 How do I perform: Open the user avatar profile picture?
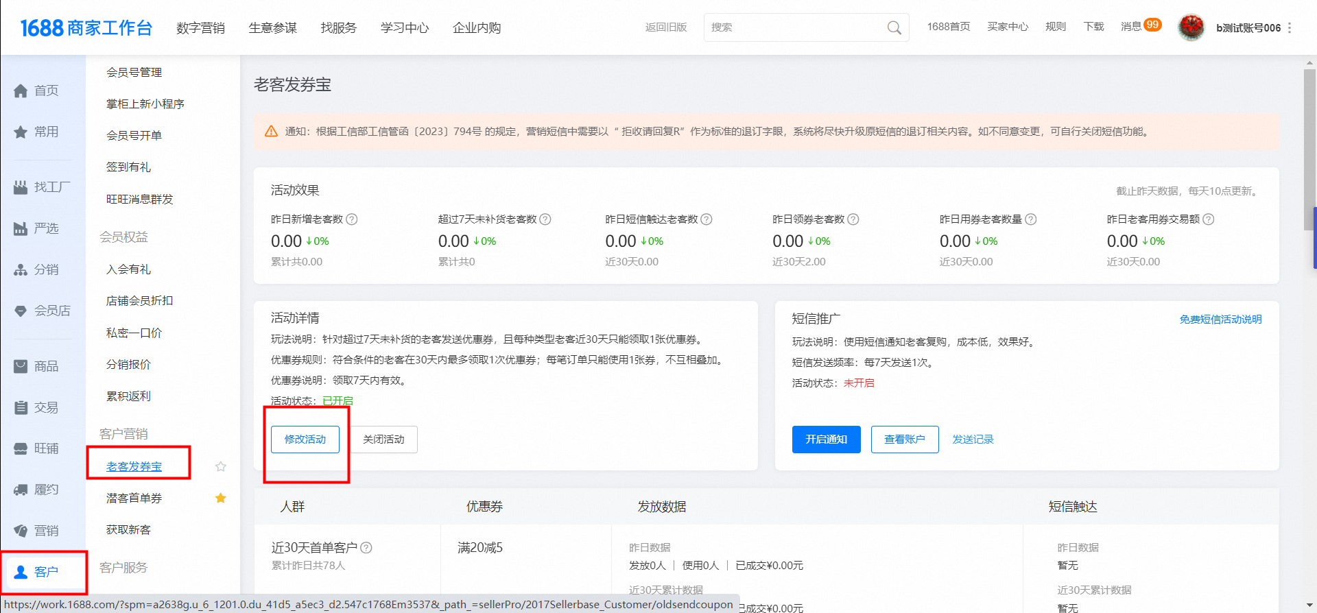tap(1191, 27)
